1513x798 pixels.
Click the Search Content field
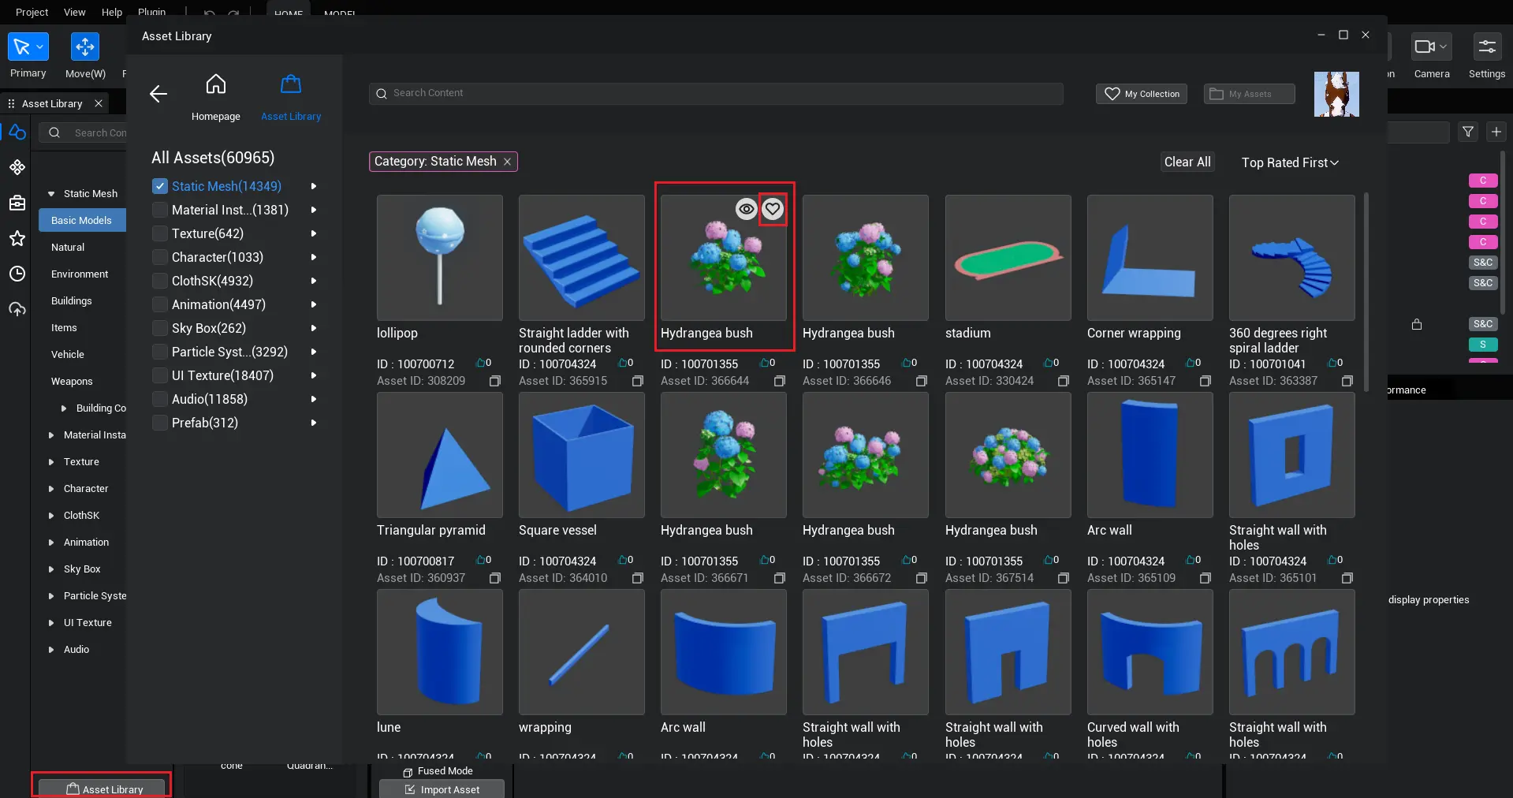click(x=716, y=94)
